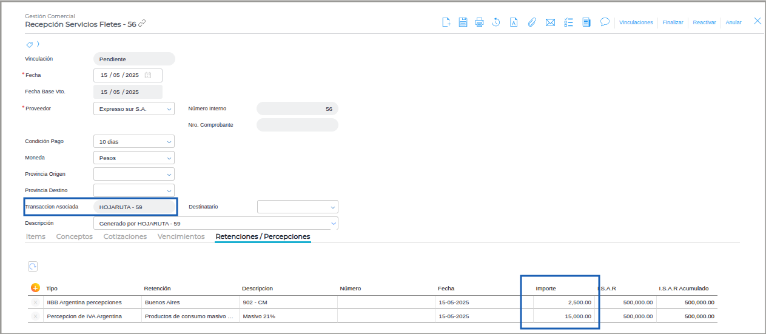This screenshot has width=766, height=334.
Task: Expand the Proveedor dropdown
Action: click(x=169, y=109)
